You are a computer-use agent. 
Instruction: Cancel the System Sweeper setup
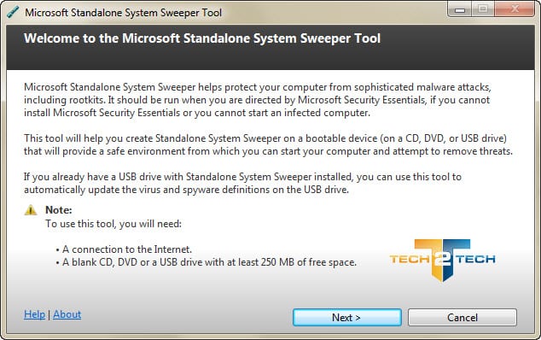(462, 317)
